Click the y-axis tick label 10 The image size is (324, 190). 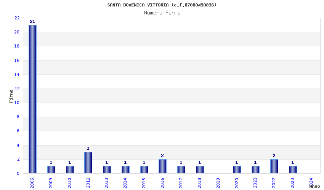[x=17, y=103]
